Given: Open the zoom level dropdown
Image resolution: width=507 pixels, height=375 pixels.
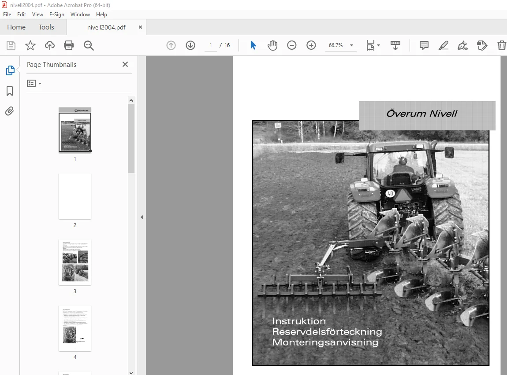Looking at the screenshot, I should (351, 45).
